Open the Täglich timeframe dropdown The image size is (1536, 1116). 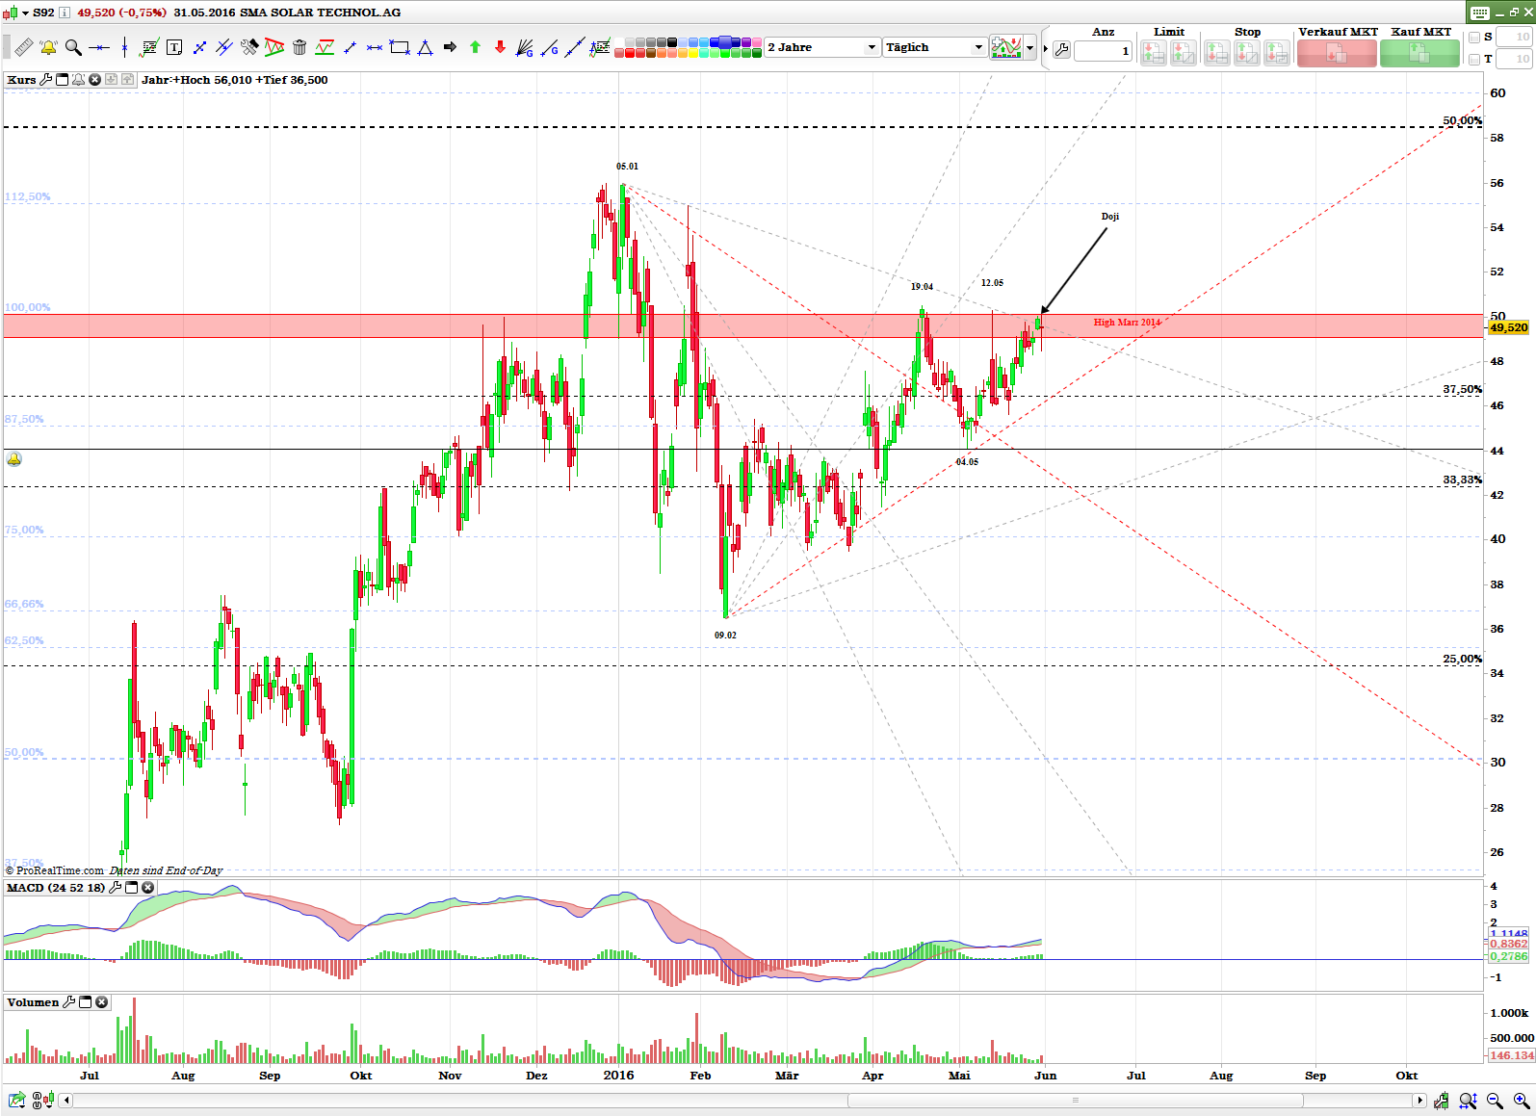(x=934, y=47)
